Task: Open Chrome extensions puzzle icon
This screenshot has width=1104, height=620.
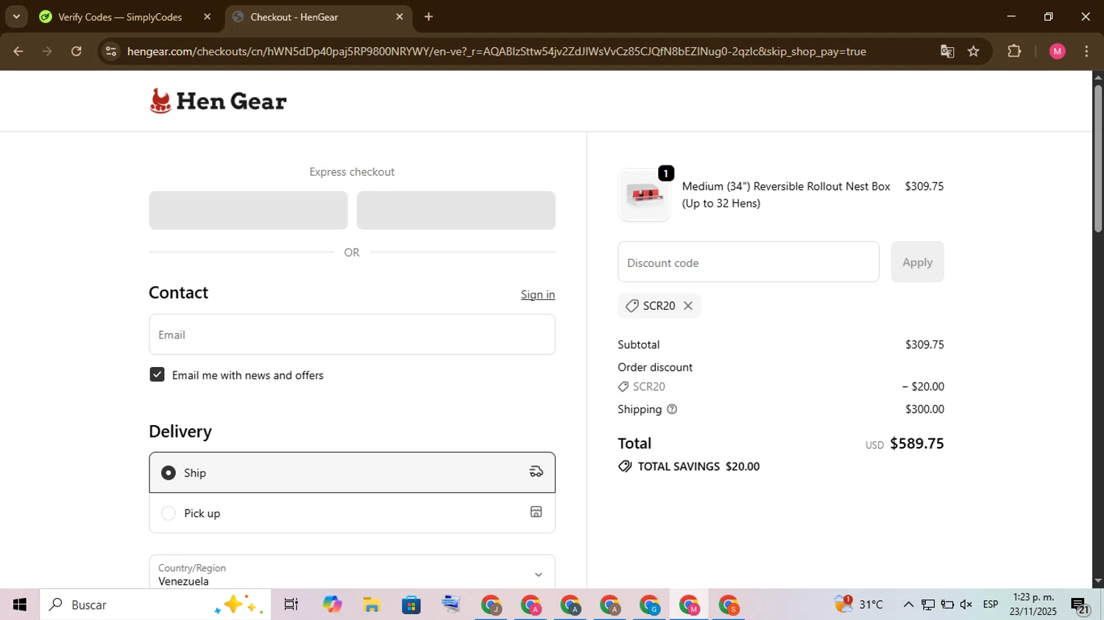Action: pos(1014,51)
